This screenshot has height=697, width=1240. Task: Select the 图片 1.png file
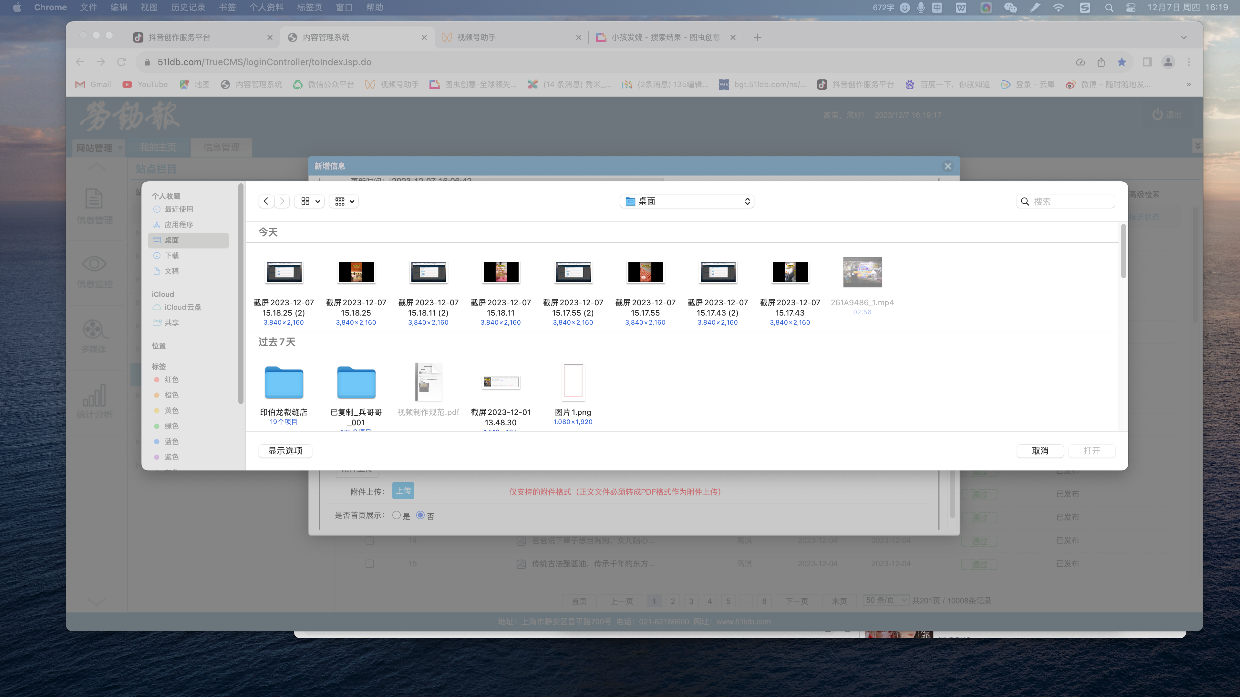click(x=573, y=382)
